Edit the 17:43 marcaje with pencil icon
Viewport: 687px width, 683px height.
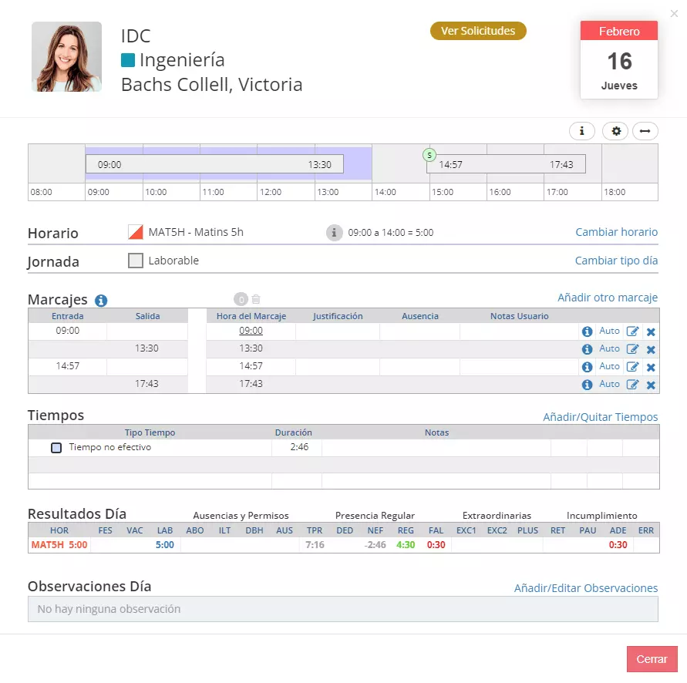point(631,385)
